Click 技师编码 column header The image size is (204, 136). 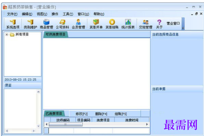pos(63,120)
